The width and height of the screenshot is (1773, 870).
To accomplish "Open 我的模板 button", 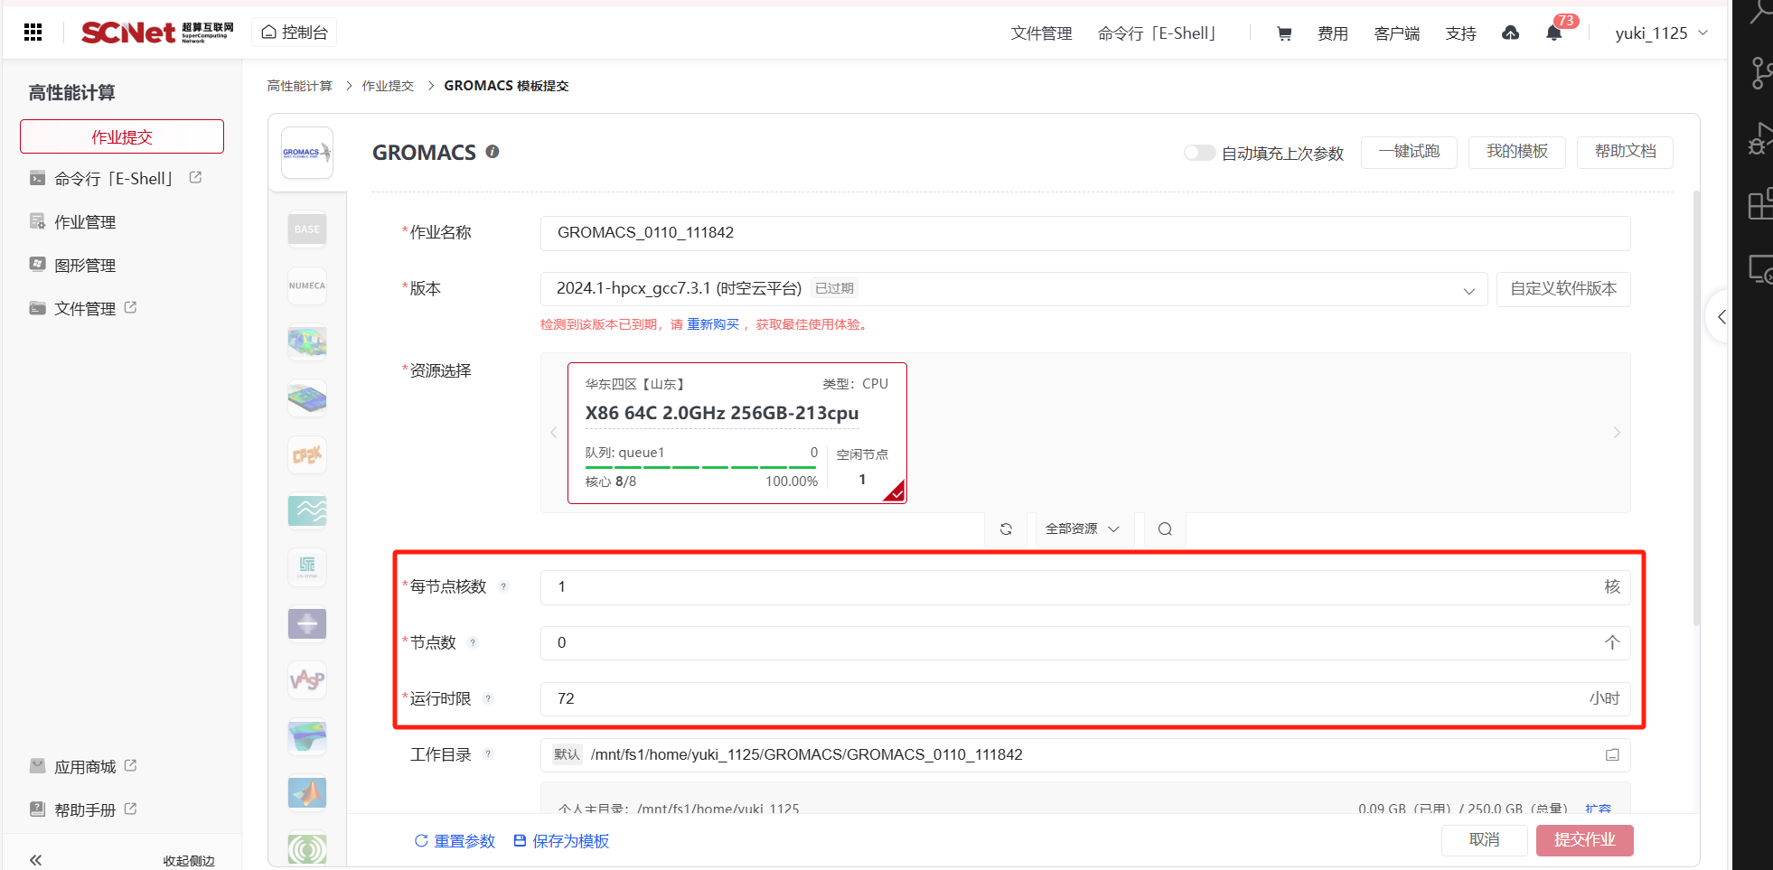I will pyautogui.click(x=1517, y=152).
